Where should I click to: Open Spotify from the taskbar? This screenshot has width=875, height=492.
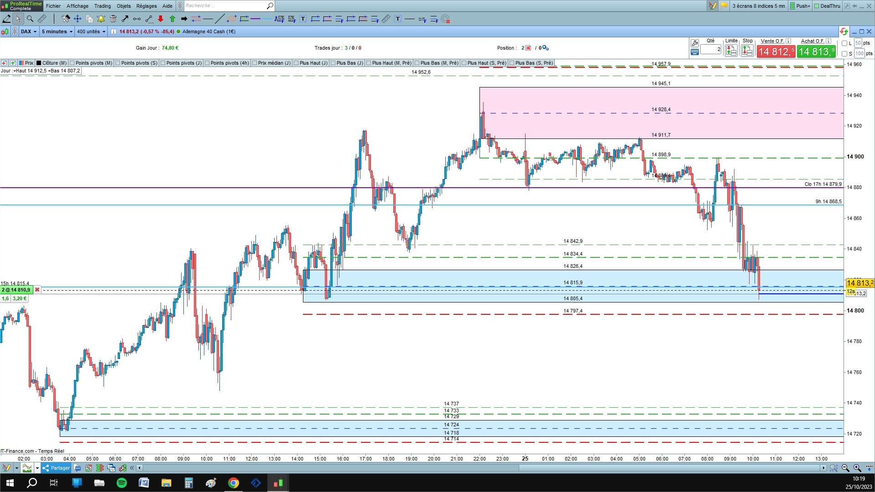122,483
